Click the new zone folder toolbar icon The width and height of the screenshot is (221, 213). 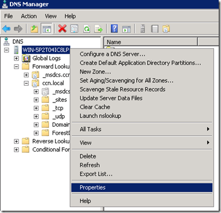(166, 29)
